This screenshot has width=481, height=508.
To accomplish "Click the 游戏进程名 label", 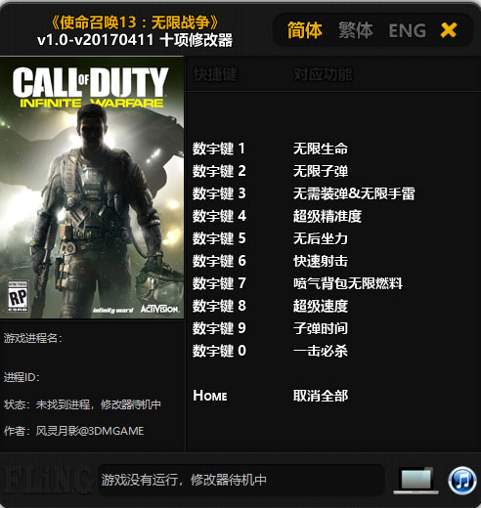I will click(32, 338).
